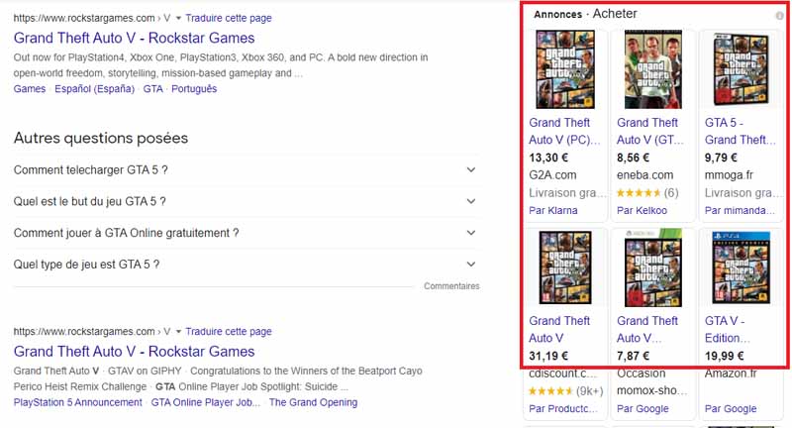
Task: Click the mmoga.fr seller name
Action: click(x=729, y=175)
